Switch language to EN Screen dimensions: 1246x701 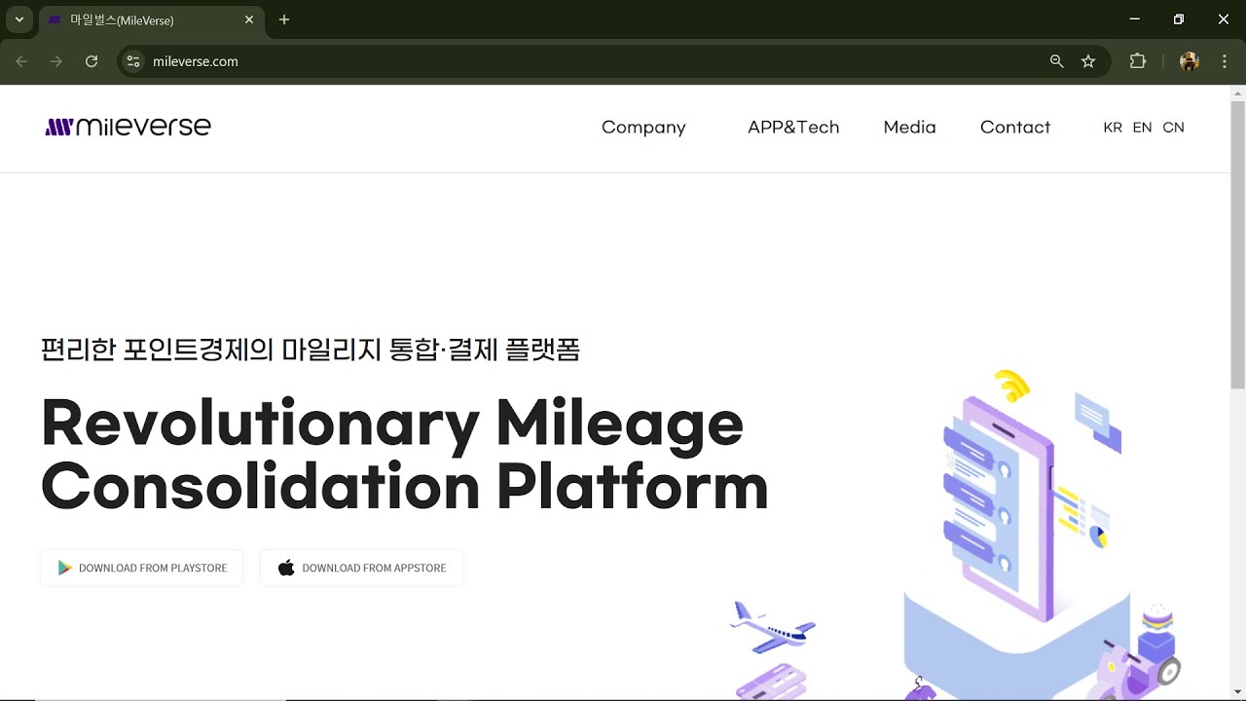pyautogui.click(x=1142, y=128)
